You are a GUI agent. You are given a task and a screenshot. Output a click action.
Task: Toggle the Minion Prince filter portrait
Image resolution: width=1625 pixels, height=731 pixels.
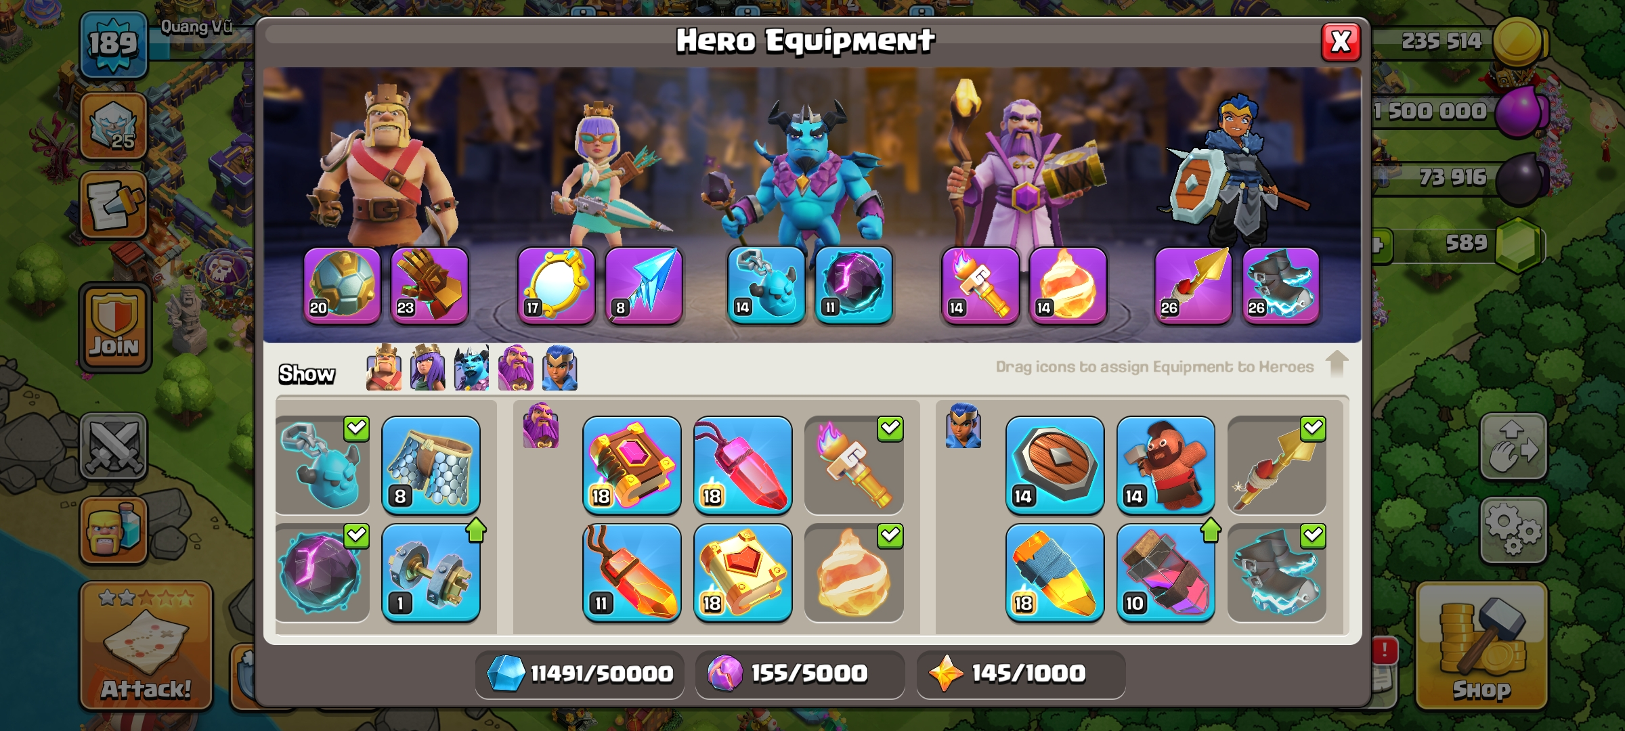472,368
